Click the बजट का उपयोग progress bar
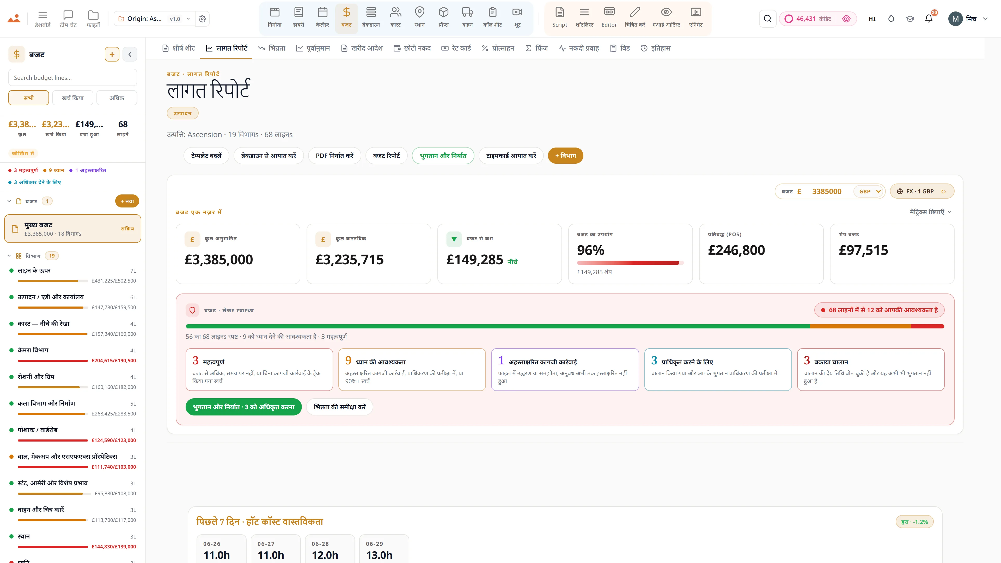This screenshot has height=563, width=1001. point(630,263)
